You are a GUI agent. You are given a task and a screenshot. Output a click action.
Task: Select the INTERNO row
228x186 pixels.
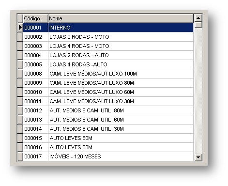108,28
